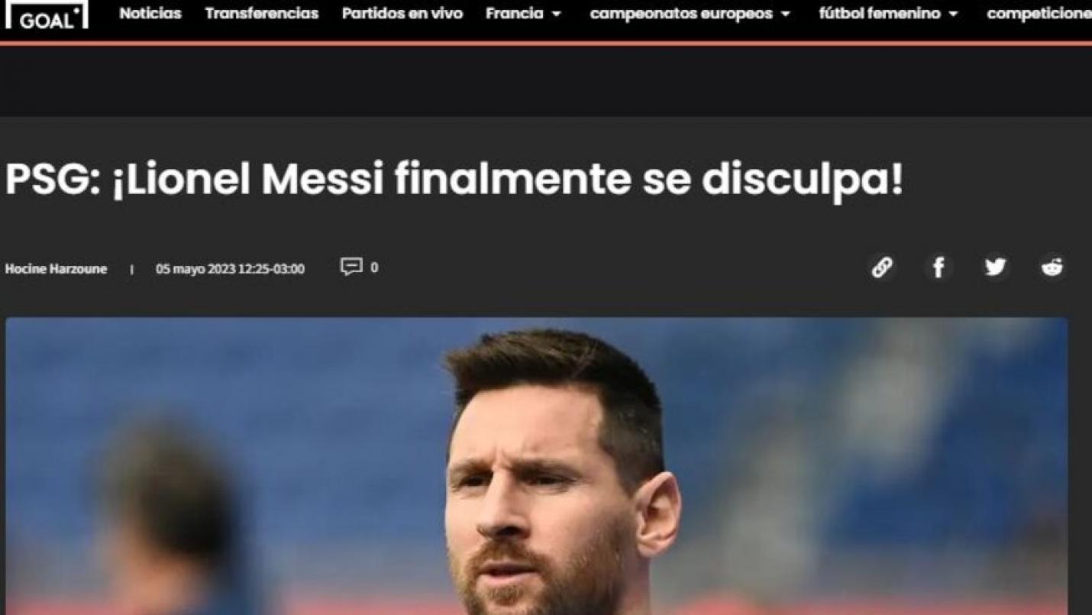Click the article headline about Messi
The image size is (1092, 615).
point(454,180)
